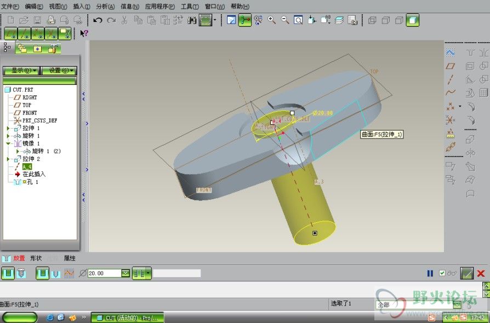Select the A_4 axis in tree
The height and width of the screenshot is (323, 490).
coord(27,166)
